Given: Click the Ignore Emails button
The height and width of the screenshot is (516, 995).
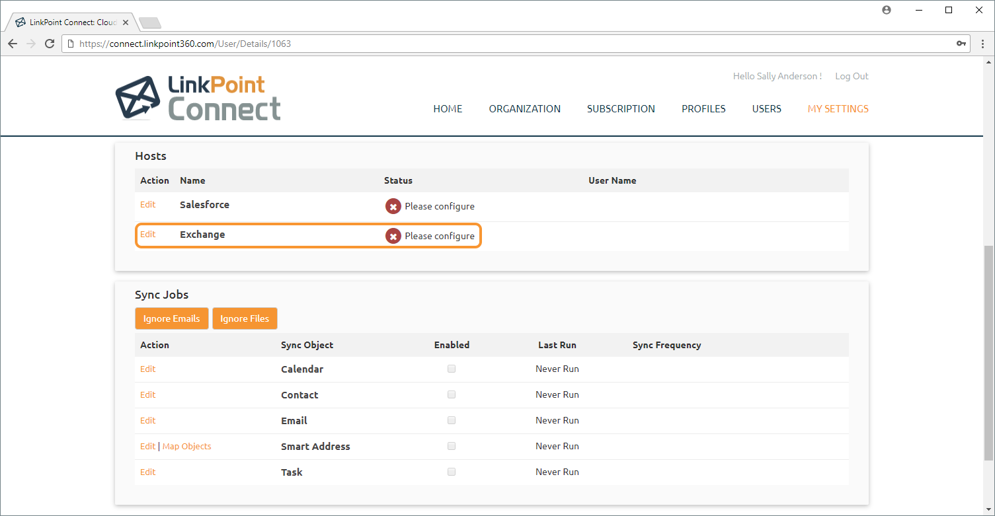Looking at the screenshot, I should 172,318.
